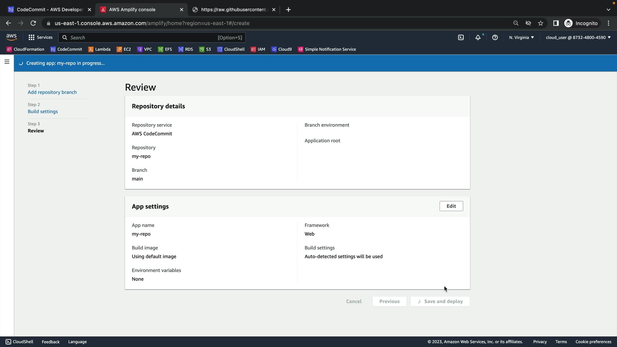Viewport: 617px width, 347px height.
Task: Click the AWS logo home icon
Action: [11, 37]
